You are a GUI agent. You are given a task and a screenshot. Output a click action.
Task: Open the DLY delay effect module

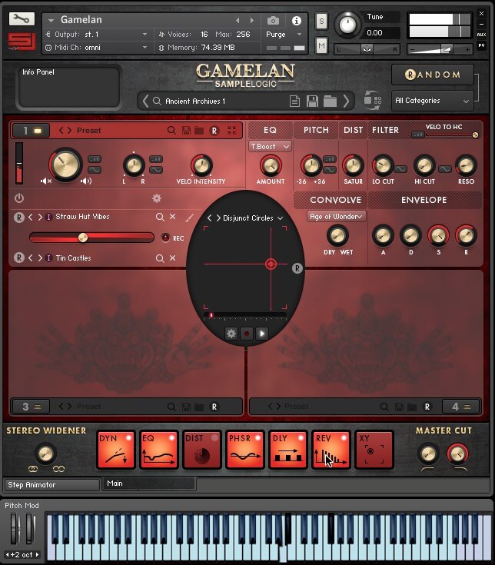[x=287, y=450]
